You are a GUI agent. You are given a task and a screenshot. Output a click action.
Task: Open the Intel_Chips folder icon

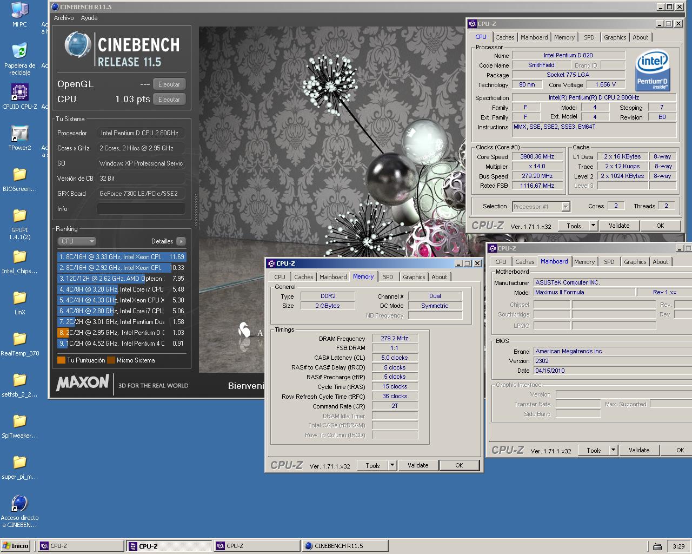[19, 262]
